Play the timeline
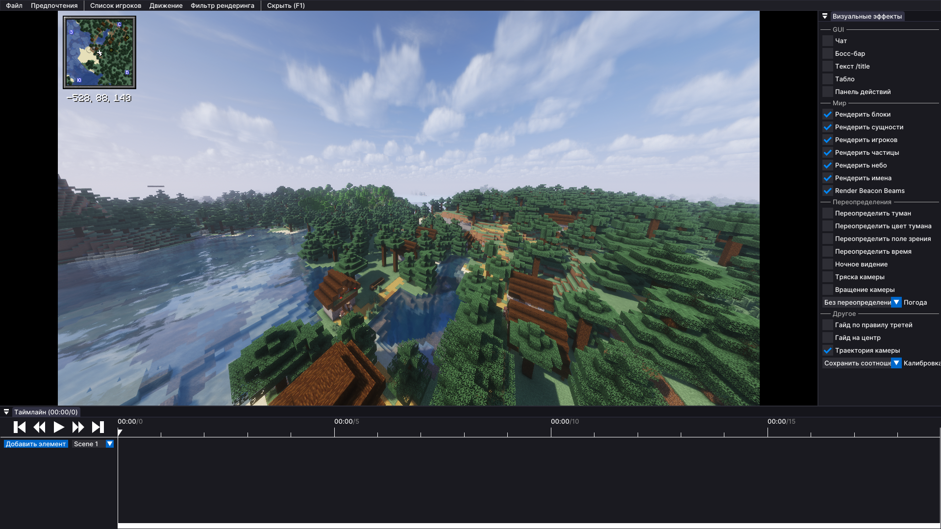 tap(59, 427)
